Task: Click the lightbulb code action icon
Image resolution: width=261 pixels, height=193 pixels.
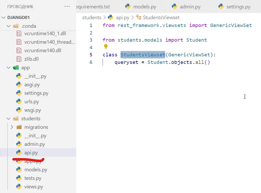Action: point(106,47)
